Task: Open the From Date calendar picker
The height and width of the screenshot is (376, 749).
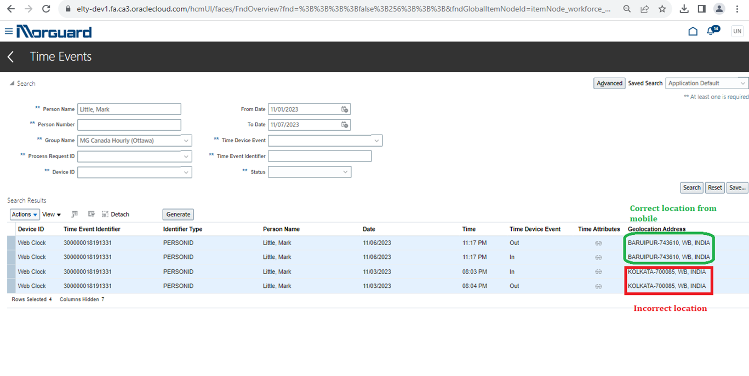Action: pos(345,109)
